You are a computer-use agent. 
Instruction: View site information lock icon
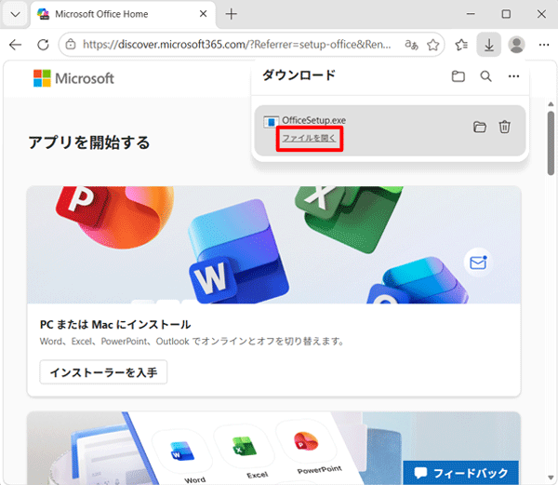click(x=71, y=45)
